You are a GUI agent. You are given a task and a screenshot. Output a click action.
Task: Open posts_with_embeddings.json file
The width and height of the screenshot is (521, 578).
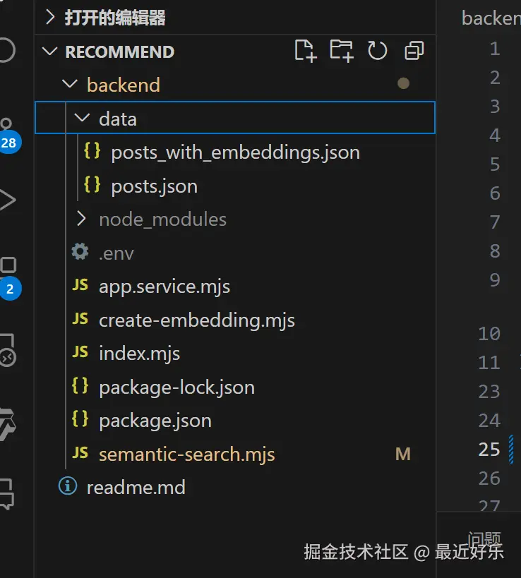(x=235, y=152)
